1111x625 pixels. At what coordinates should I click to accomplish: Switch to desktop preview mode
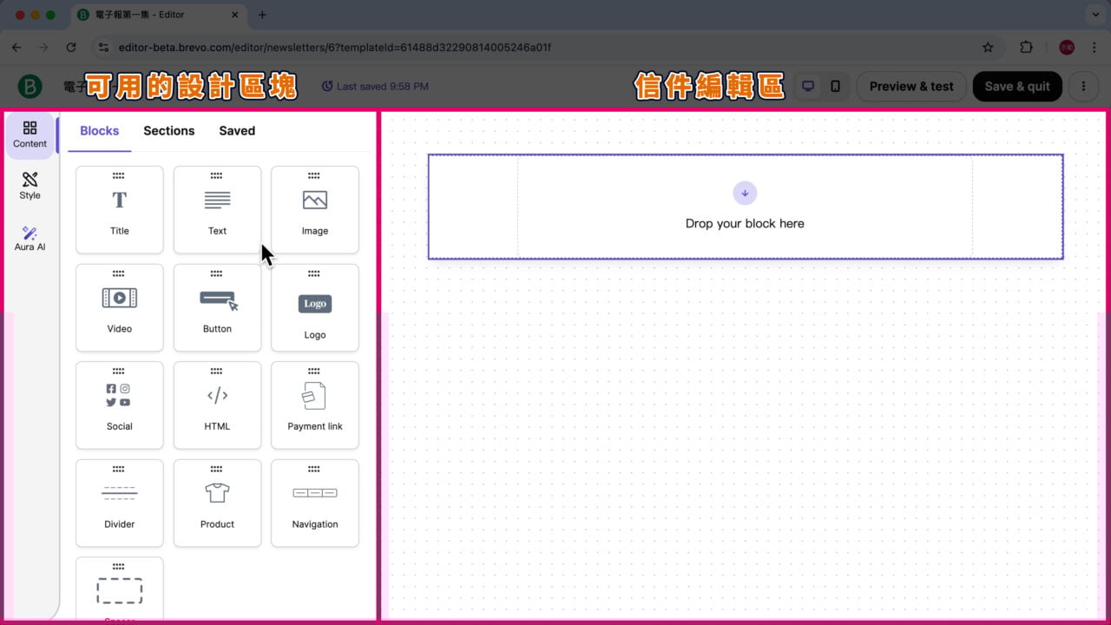tap(808, 87)
